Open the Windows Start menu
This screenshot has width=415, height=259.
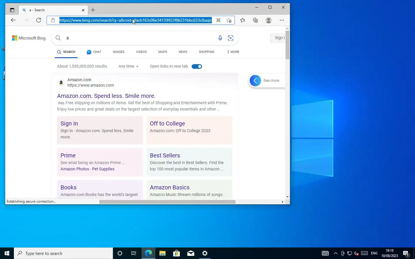7,253
